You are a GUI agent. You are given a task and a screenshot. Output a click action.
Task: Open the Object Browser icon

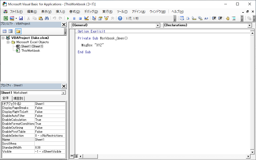coord(106,18)
